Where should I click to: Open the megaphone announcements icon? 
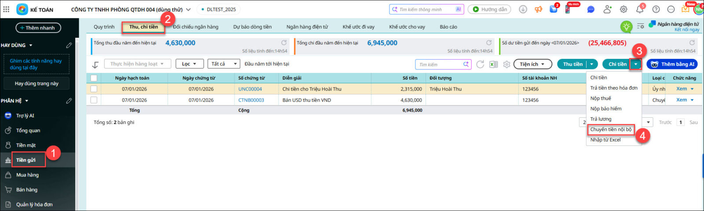(539, 9)
